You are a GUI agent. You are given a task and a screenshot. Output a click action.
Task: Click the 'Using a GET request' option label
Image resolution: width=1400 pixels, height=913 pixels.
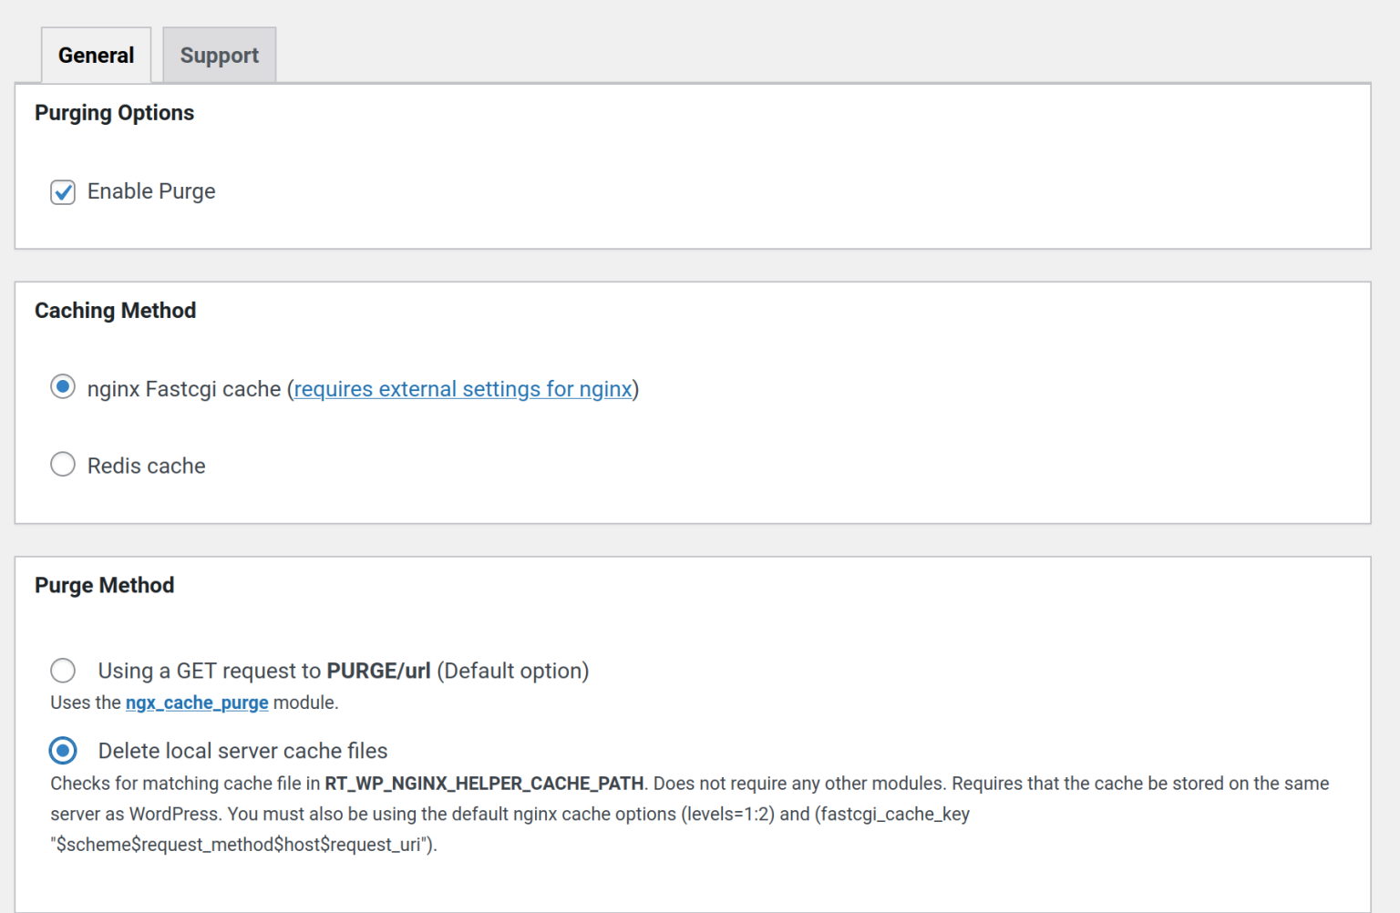pyautogui.click(x=343, y=671)
